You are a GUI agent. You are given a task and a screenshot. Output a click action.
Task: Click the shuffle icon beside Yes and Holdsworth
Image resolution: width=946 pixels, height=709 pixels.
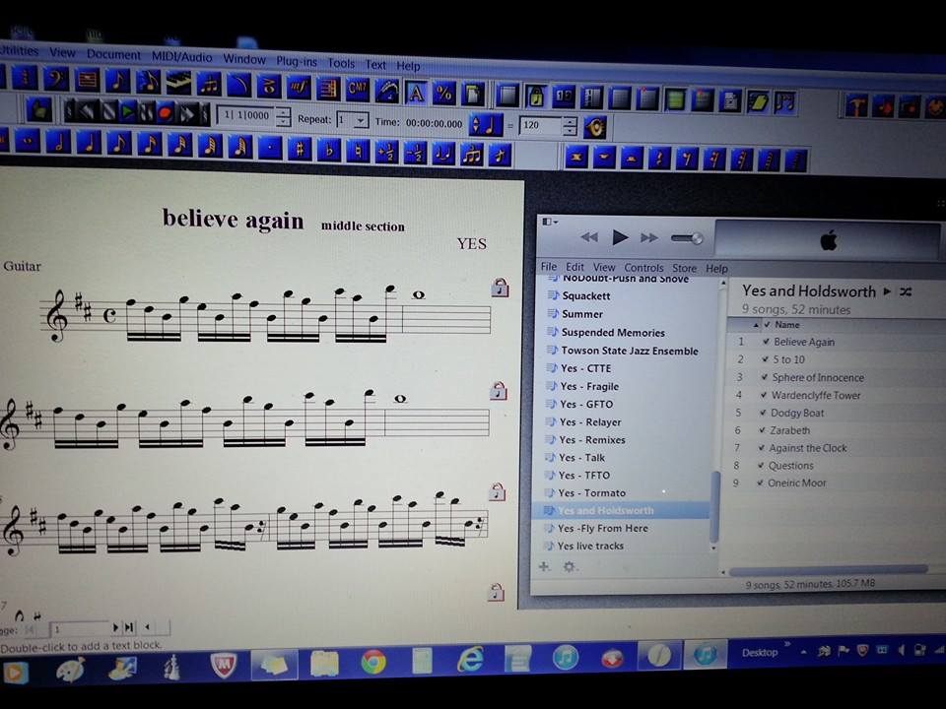point(906,291)
